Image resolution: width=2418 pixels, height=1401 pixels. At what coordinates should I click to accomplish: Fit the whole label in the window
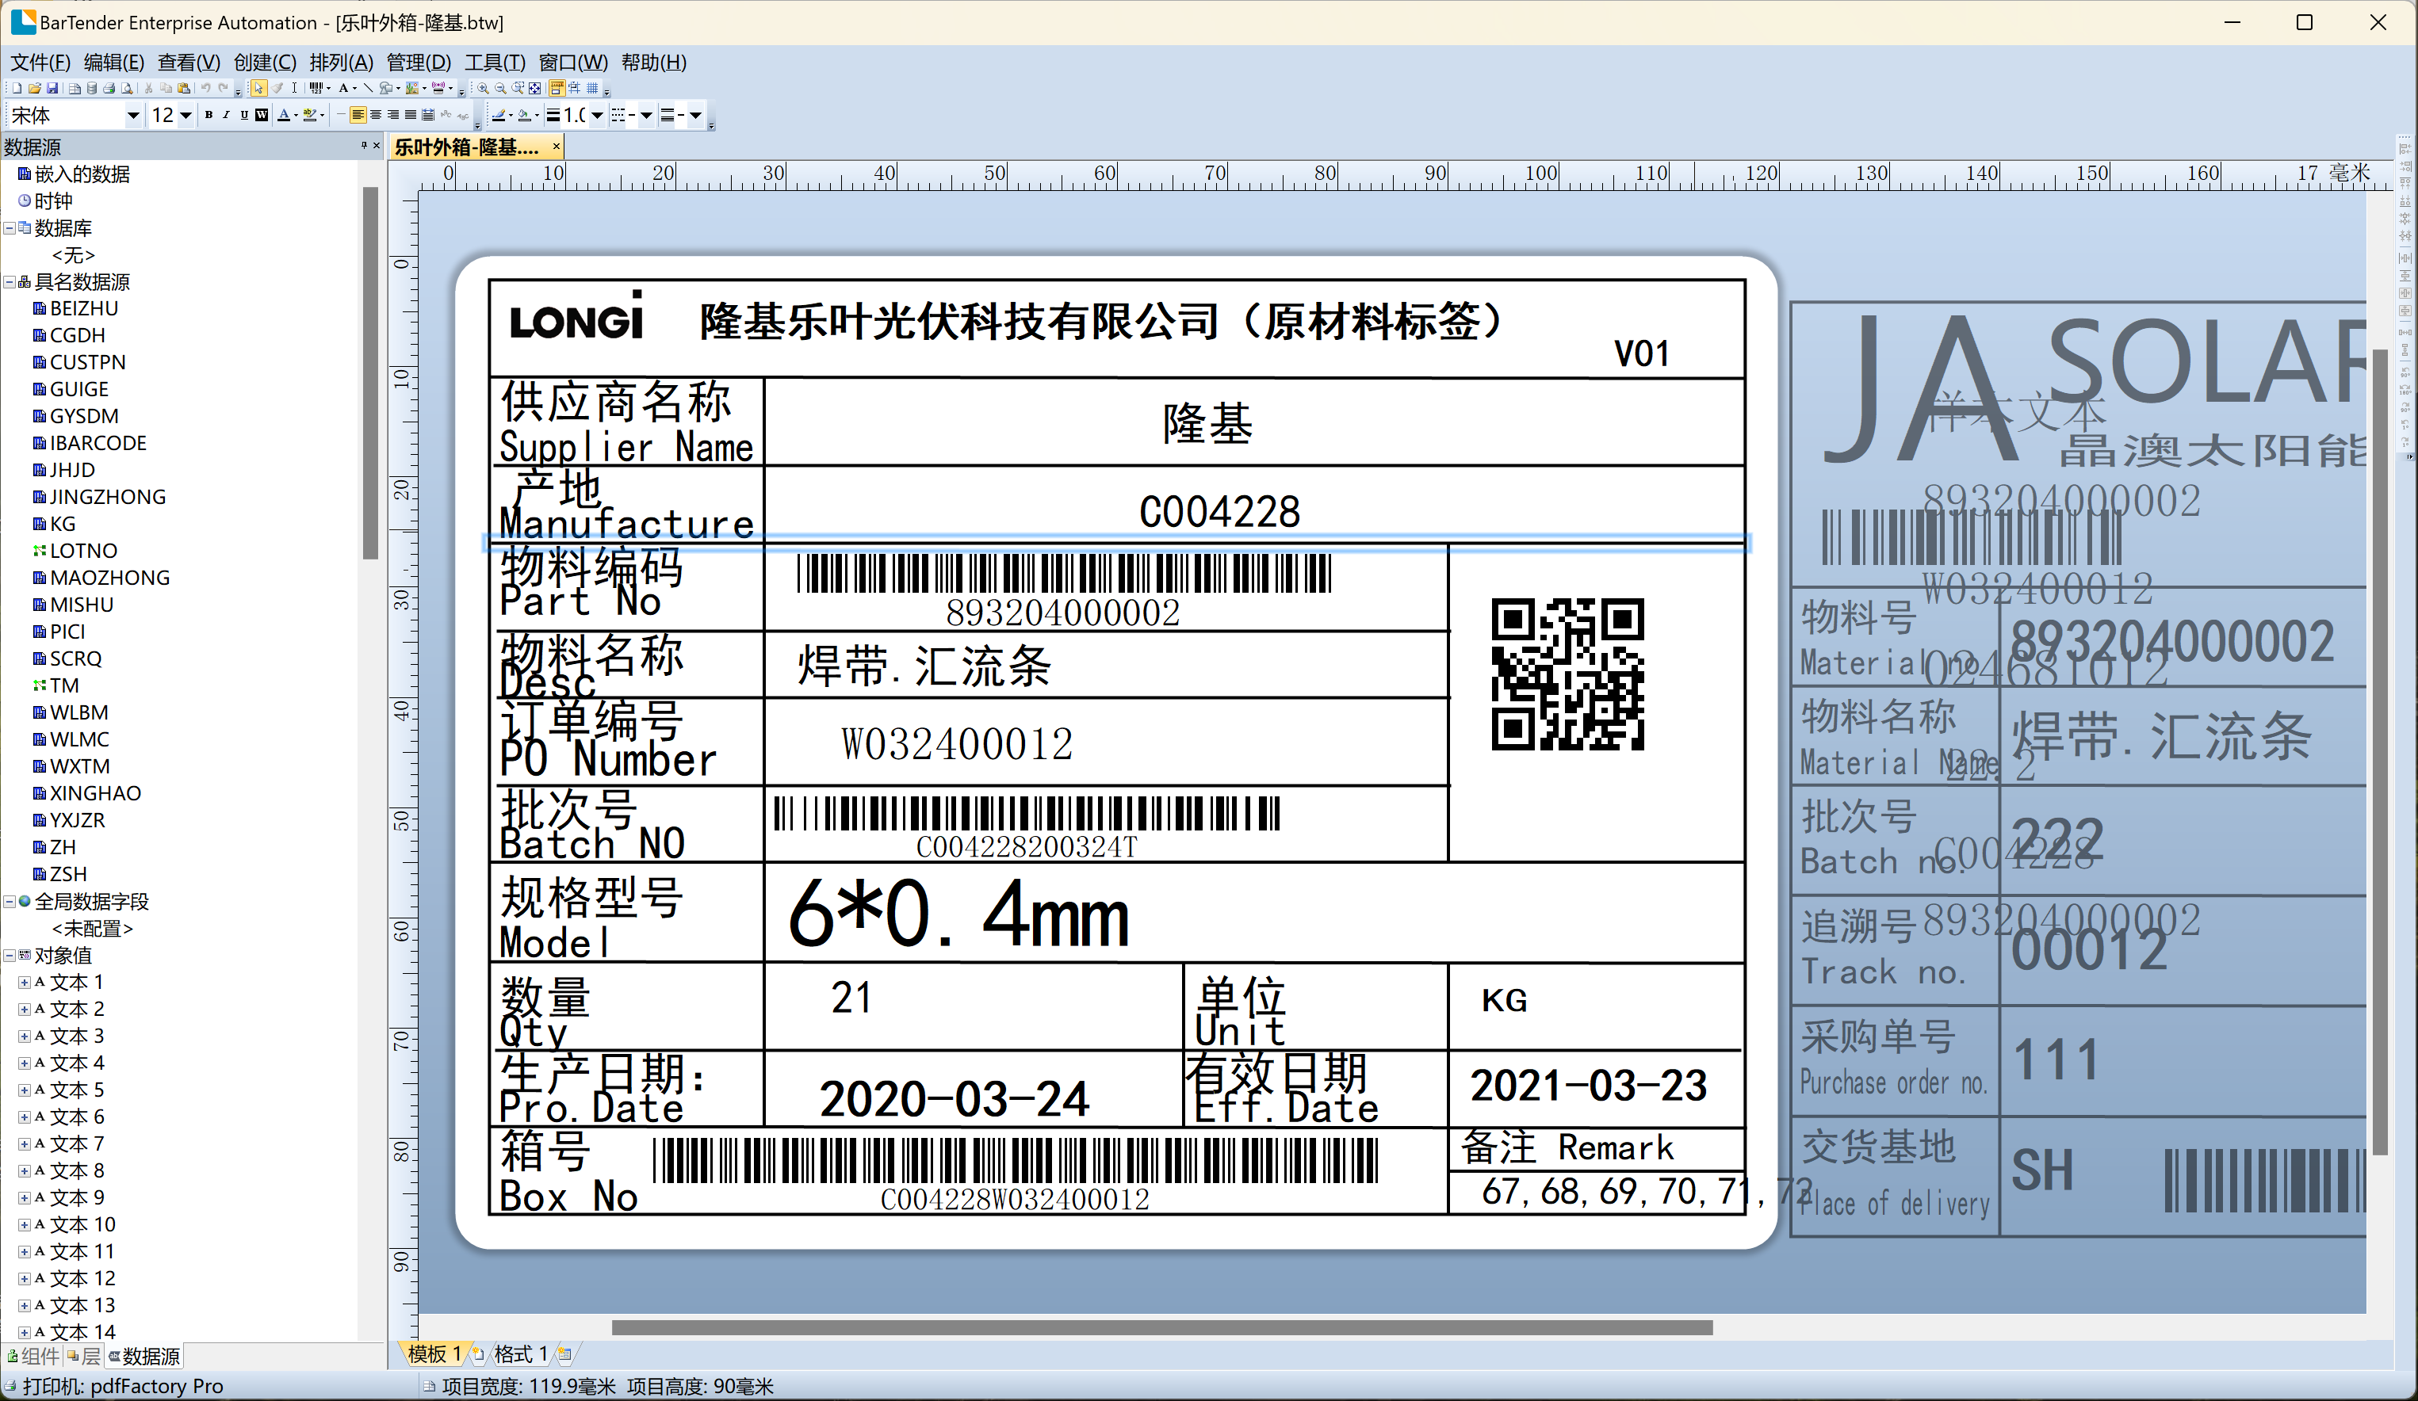click(x=535, y=88)
